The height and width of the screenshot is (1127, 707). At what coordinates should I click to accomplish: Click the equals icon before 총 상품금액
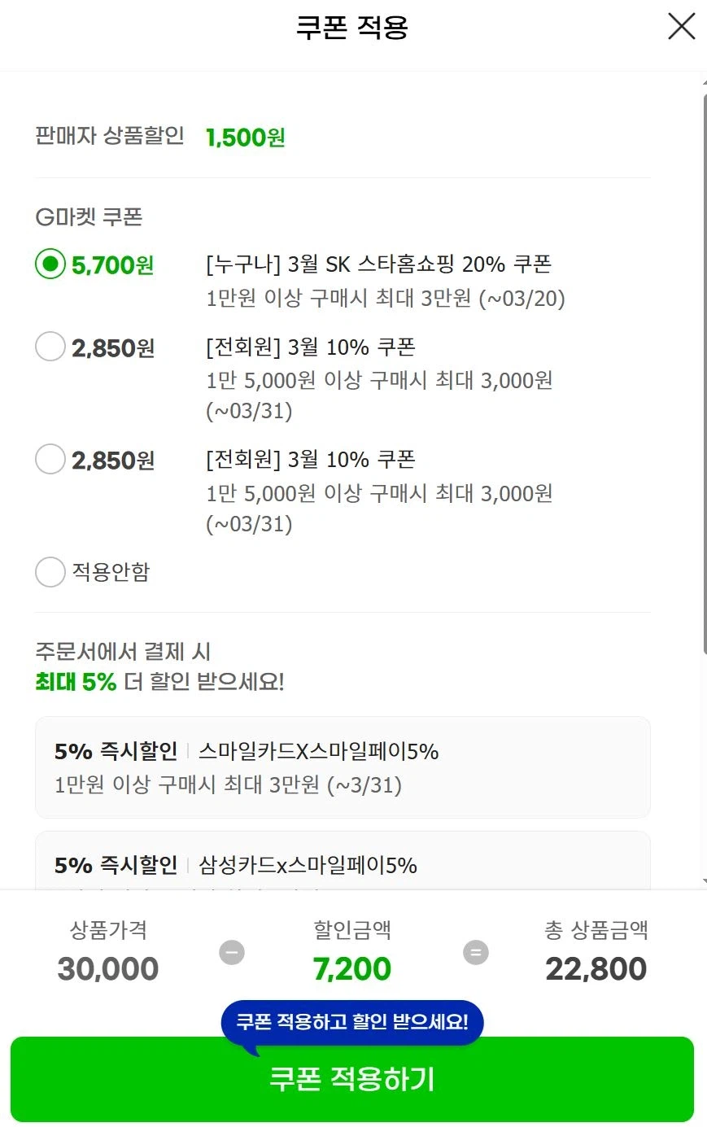[x=476, y=951]
